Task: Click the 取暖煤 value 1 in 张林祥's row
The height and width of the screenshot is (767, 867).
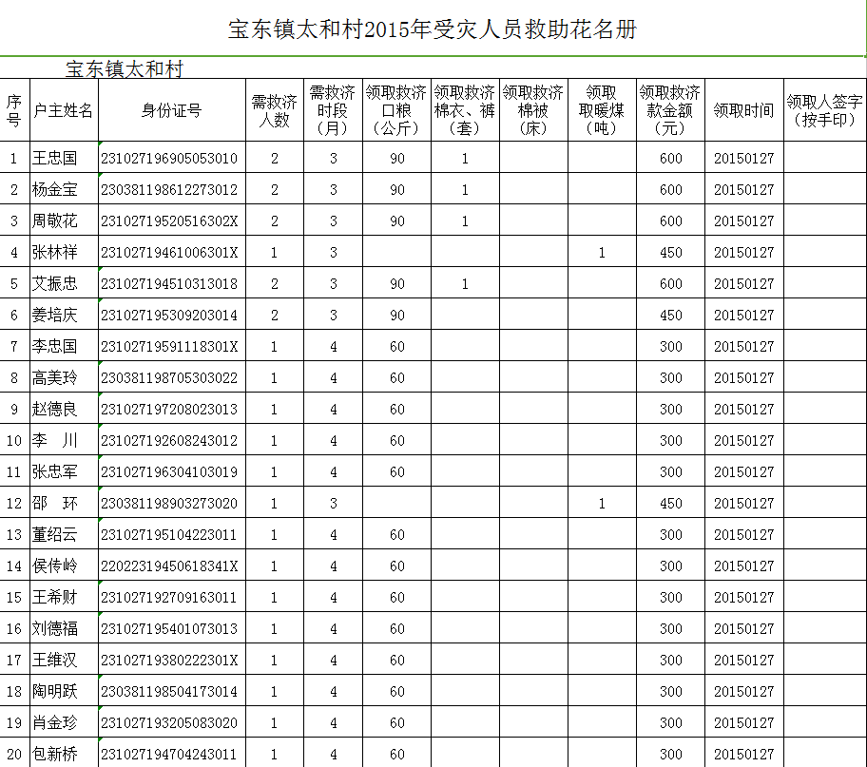Action: 602,253
